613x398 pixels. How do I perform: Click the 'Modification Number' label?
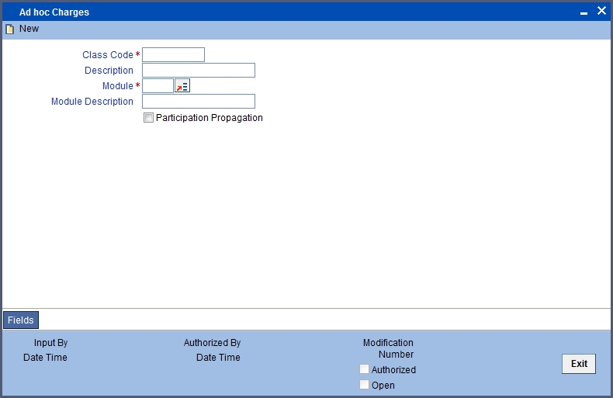point(388,348)
